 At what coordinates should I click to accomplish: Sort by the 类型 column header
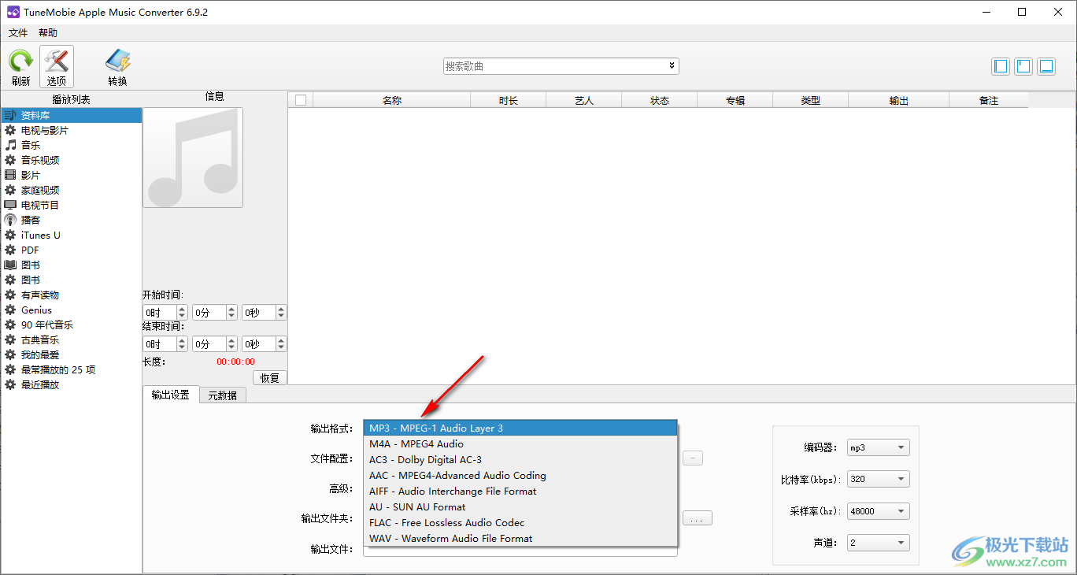[811, 100]
